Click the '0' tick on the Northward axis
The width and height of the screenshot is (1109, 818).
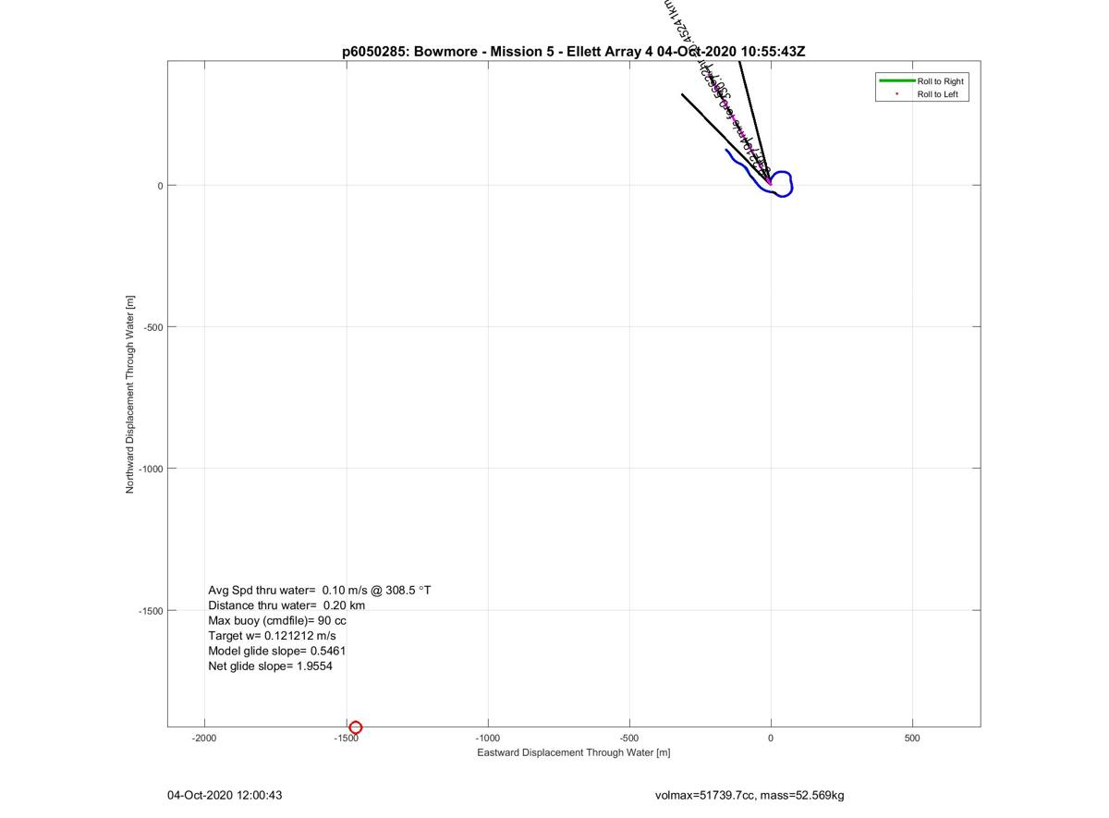click(x=160, y=186)
